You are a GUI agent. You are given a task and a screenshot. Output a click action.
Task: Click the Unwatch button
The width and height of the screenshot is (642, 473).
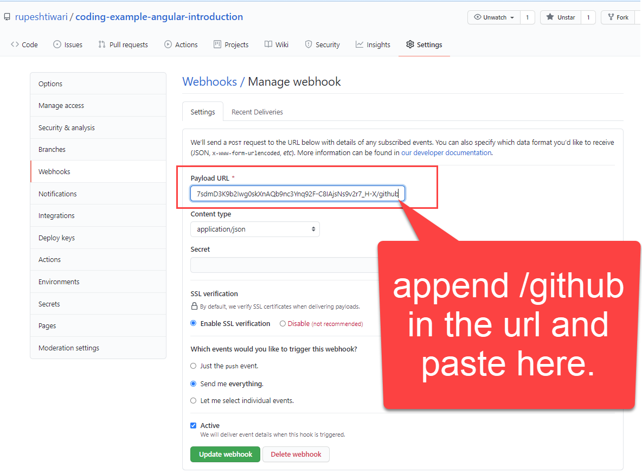click(494, 17)
